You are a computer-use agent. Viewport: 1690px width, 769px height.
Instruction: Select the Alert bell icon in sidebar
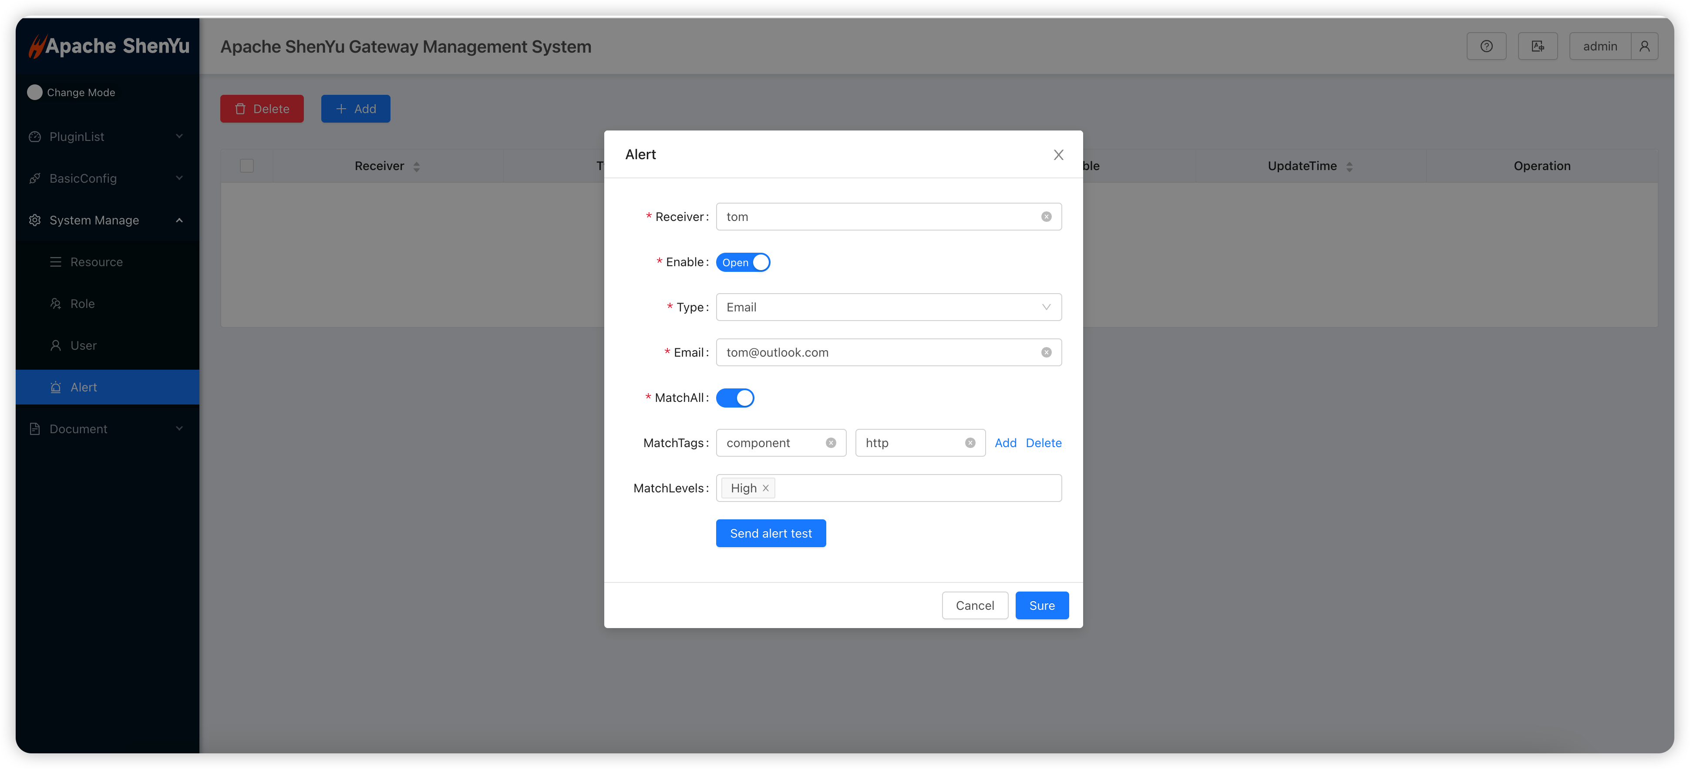[56, 387]
